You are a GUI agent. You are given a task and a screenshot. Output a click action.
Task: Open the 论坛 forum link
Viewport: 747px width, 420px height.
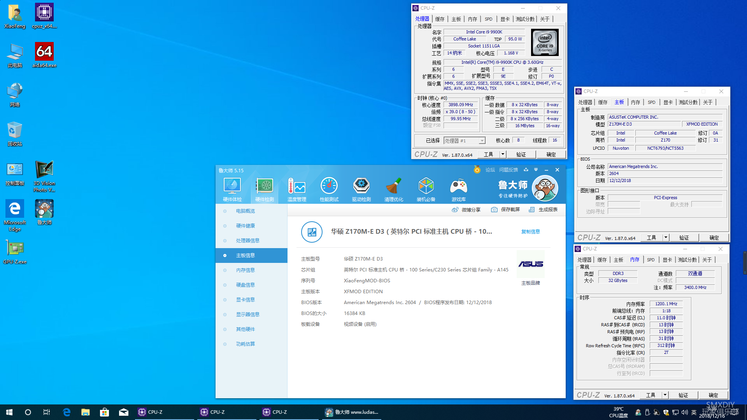tap(490, 170)
